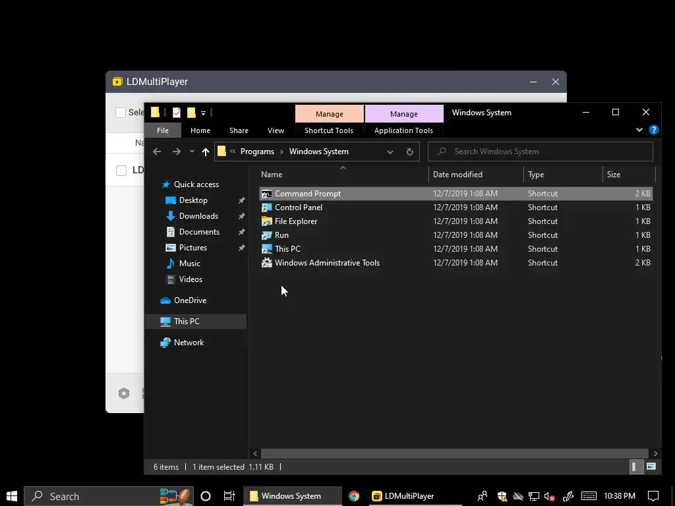The width and height of the screenshot is (675, 506).
Task: Open Downloads in navigation pane
Action: (198, 216)
